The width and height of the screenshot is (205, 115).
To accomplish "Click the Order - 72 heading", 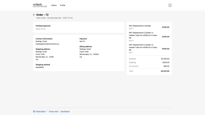I will pos(42,15).
